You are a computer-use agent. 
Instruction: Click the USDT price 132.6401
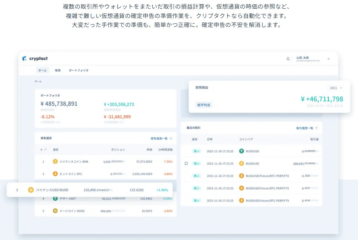coord(146,199)
